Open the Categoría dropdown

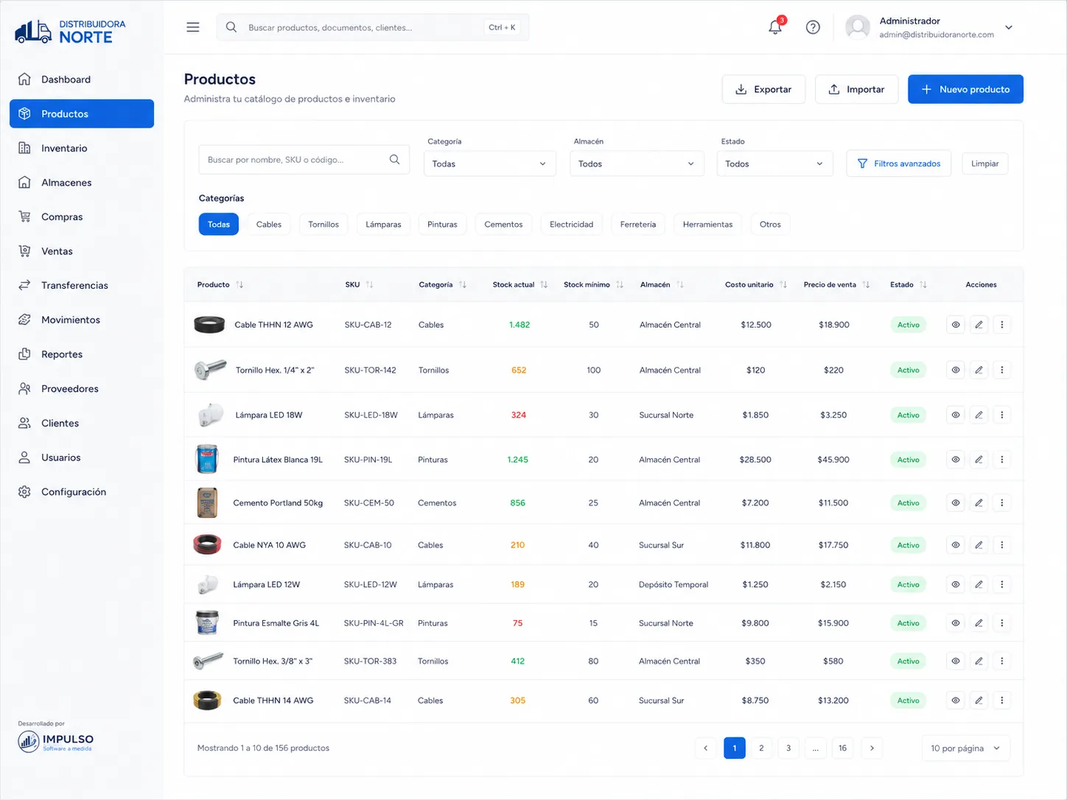point(489,164)
